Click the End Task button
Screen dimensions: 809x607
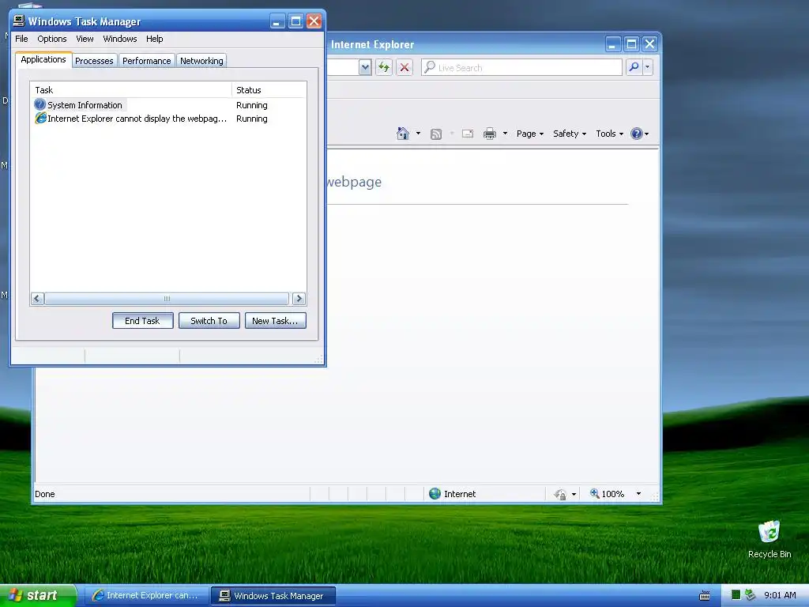click(x=142, y=321)
